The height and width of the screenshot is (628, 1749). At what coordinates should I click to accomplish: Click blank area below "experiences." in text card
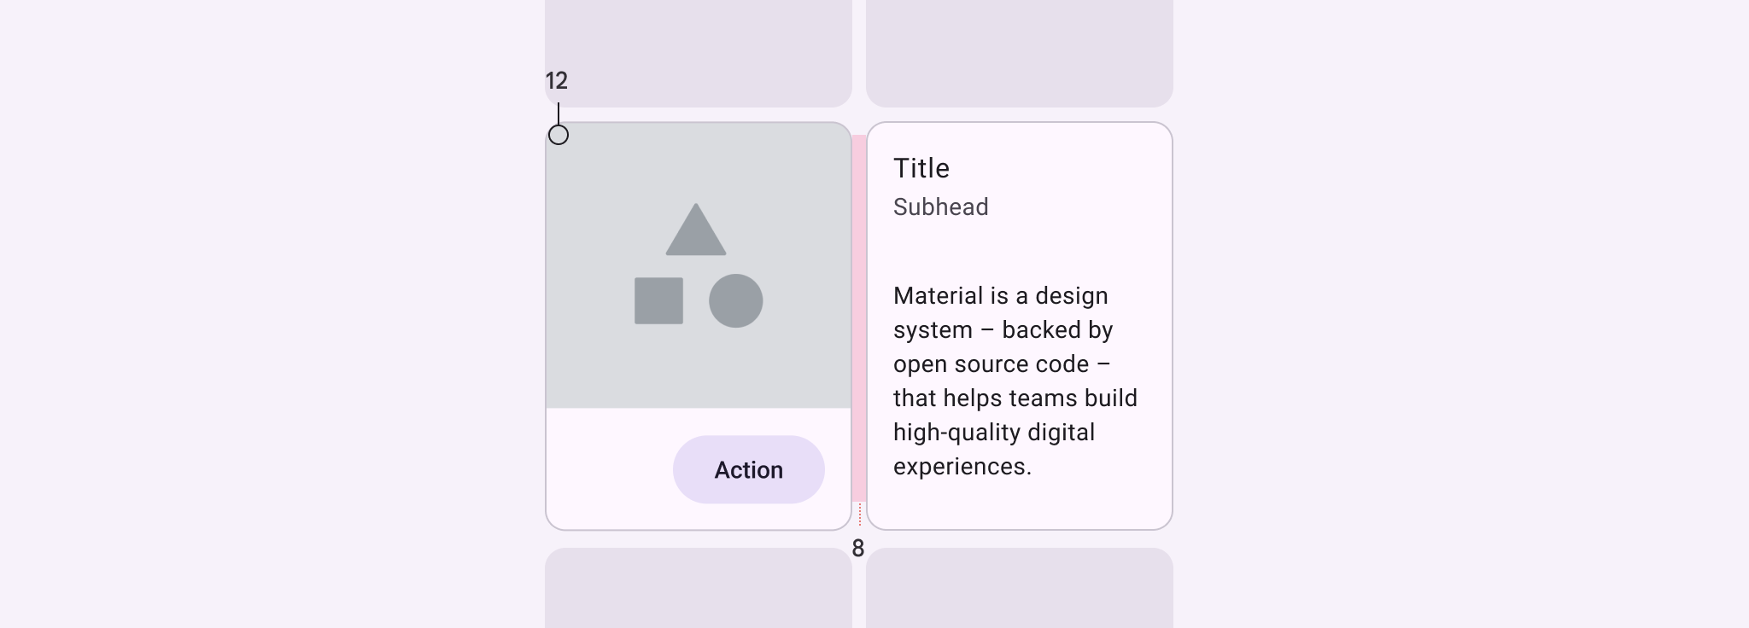[1019, 505]
